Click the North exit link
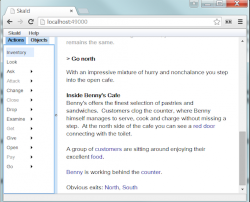The height and width of the screenshot is (202, 250). [x=112, y=187]
